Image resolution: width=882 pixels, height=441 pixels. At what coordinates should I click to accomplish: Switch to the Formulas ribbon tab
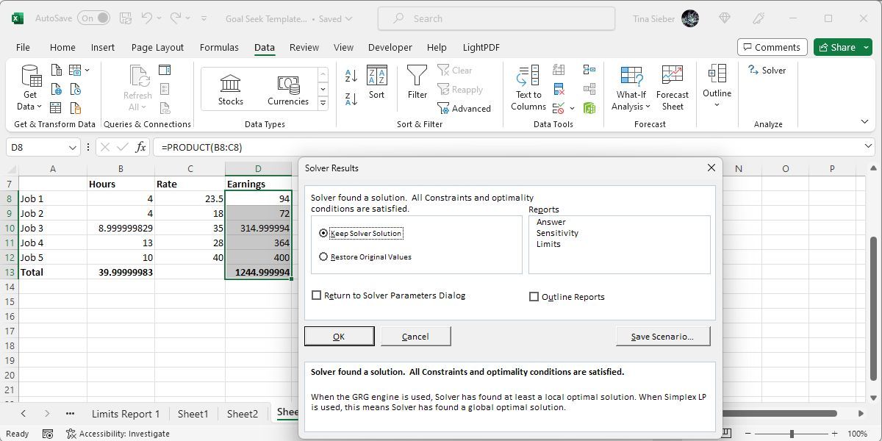click(218, 47)
